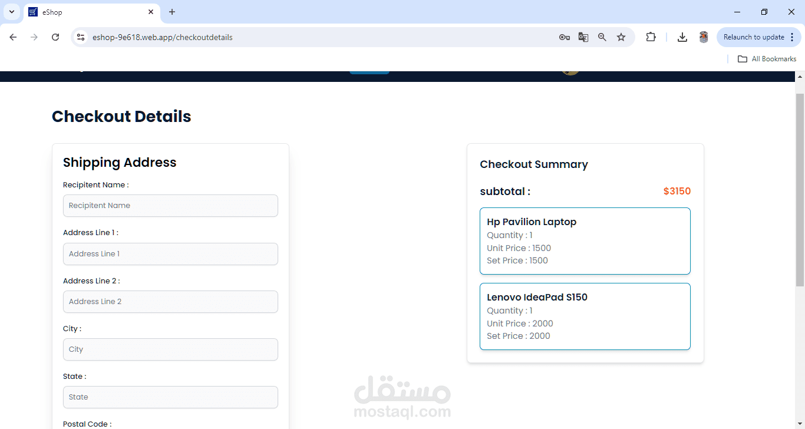805x429 pixels.
Task: Open the Downloads icon
Action: tap(682, 37)
